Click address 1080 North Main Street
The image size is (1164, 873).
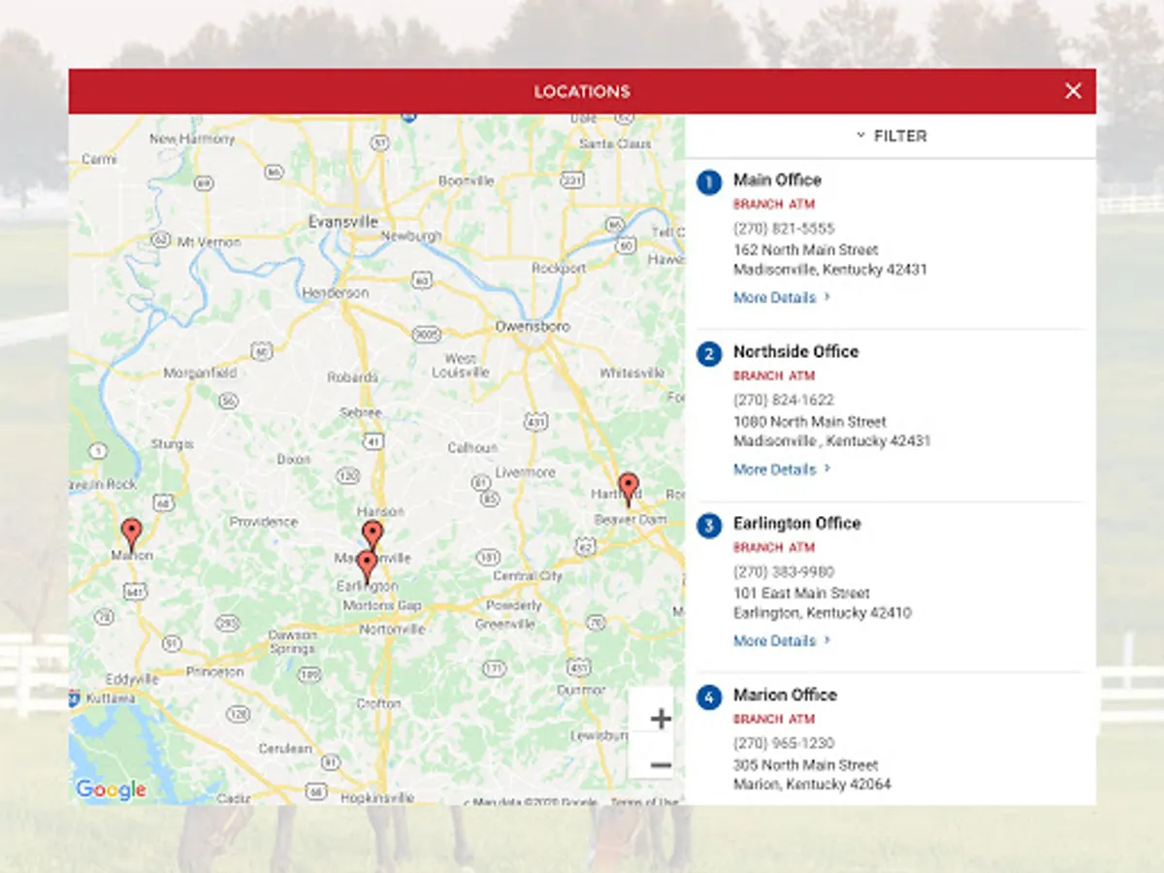click(810, 422)
